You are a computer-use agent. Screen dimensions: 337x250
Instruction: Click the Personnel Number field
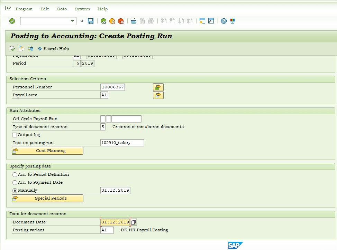click(112, 87)
